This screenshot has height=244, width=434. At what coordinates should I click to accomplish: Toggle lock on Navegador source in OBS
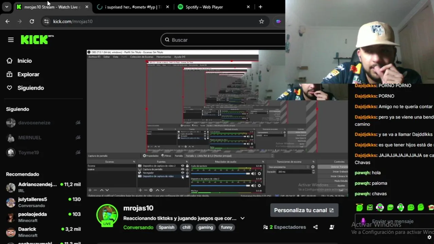click(x=187, y=173)
